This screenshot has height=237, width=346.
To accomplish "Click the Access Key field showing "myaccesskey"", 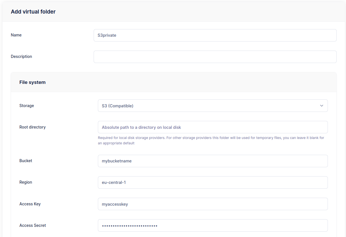I will [x=213, y=204].
